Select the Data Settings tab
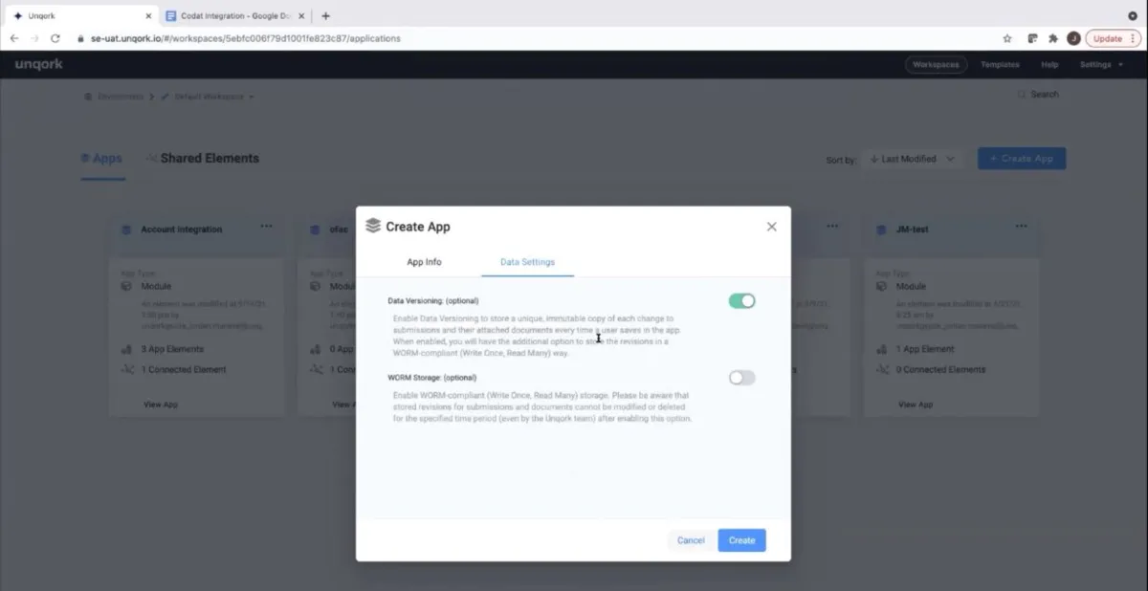The width and height of the screenshot is (1148, 591). pyautogui.click(x=527, y=262)
